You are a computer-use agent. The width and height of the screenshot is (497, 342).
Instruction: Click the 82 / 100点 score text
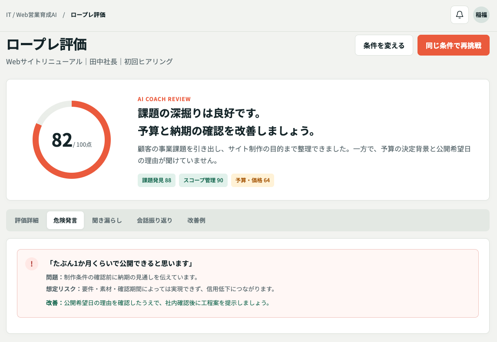pos(72,140)
